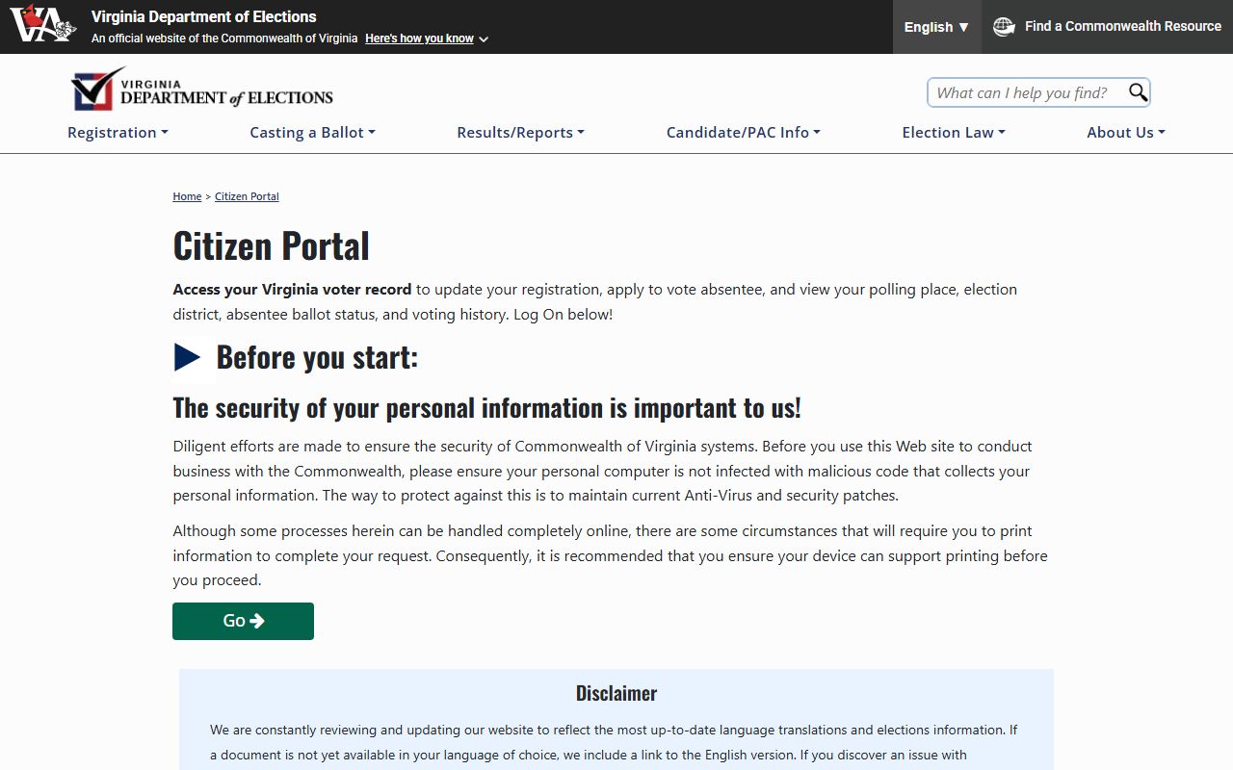Screen dimensions: 1233x770
Task: Click the Disclaimer heading
Action: (616, 693)
